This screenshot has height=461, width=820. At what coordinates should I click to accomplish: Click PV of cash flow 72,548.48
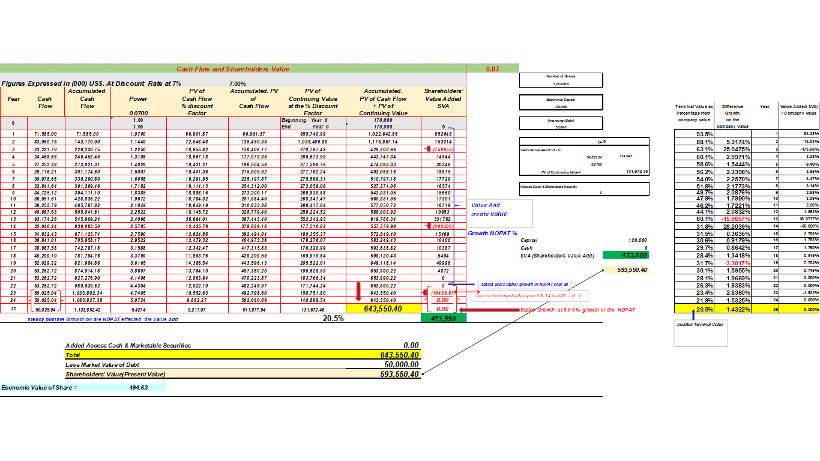click(x=197, y=141)
